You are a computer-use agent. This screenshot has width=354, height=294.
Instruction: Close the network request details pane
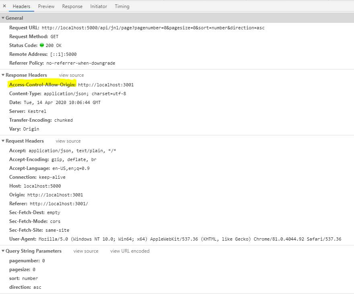tap(4, 6)
